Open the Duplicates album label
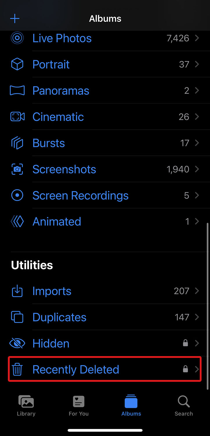This screenshot has height=436, width=210. tap(59, 317)
